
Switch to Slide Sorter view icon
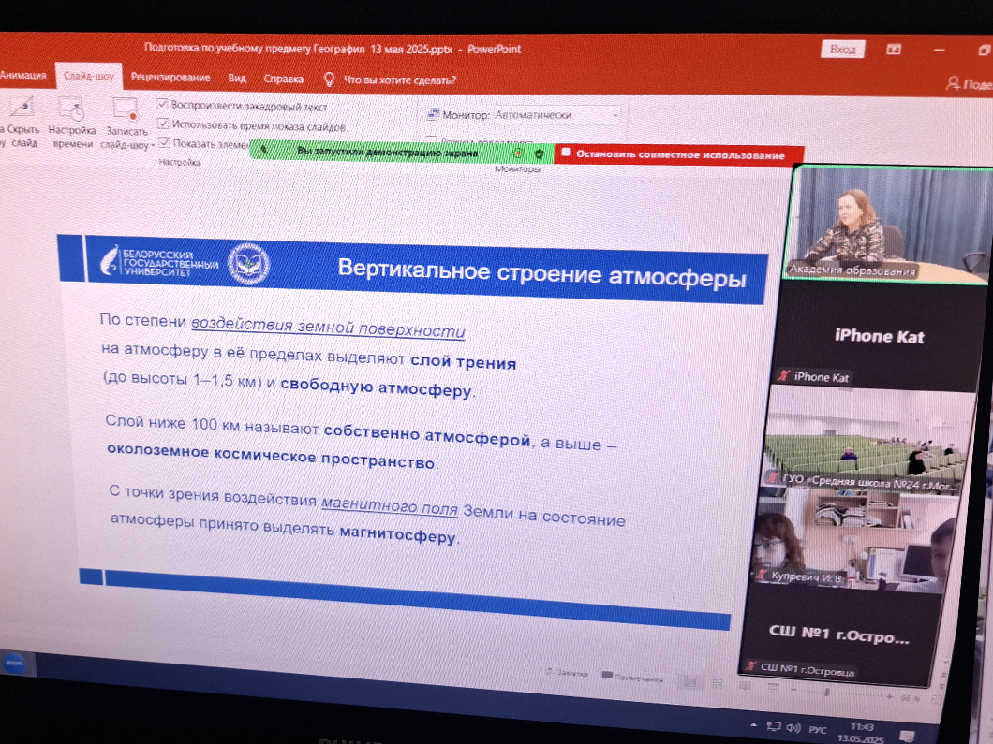718,684
